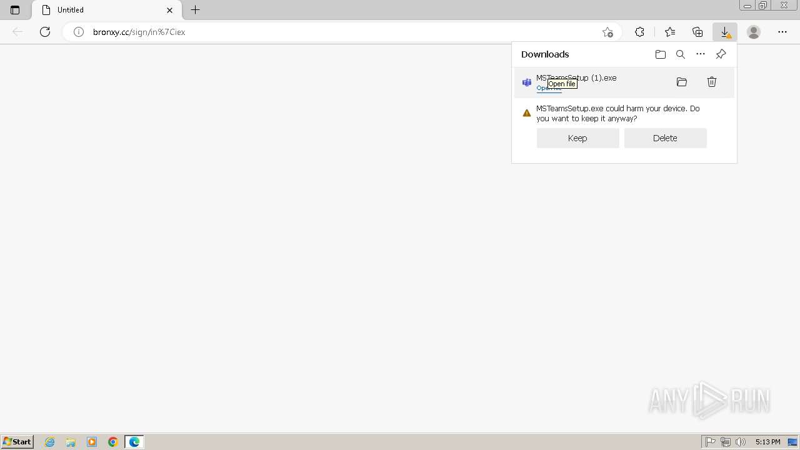This screenshot has height=450, width=800.
Task: Click the Open file link
Action: tap(549, 88)
